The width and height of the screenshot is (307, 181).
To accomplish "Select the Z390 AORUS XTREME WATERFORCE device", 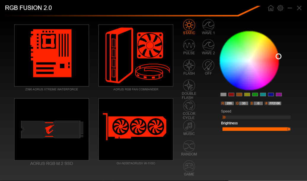I will coord(51,56).
